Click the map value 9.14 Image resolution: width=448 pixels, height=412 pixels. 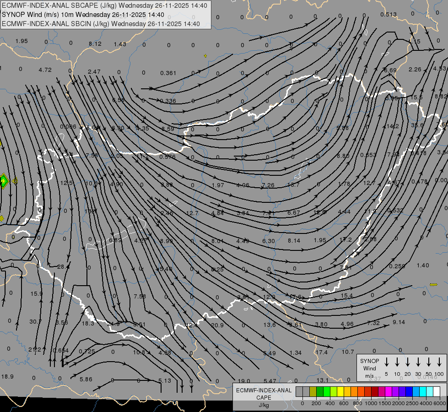click(399, 322)
